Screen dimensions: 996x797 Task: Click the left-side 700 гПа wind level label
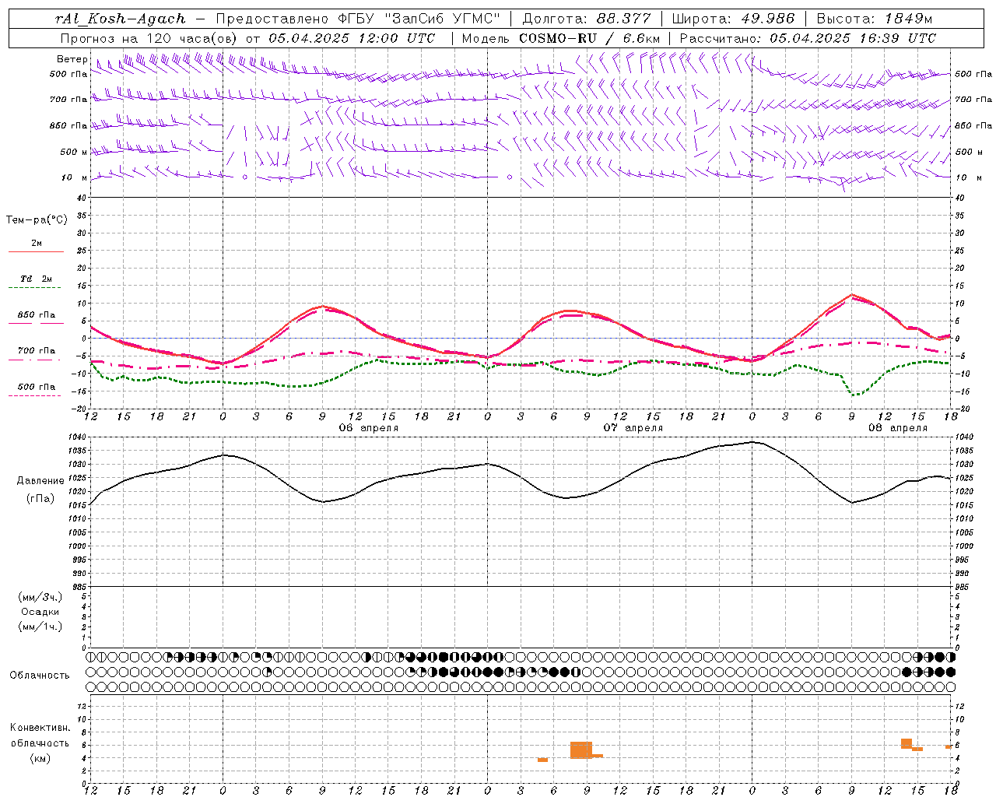68,100
